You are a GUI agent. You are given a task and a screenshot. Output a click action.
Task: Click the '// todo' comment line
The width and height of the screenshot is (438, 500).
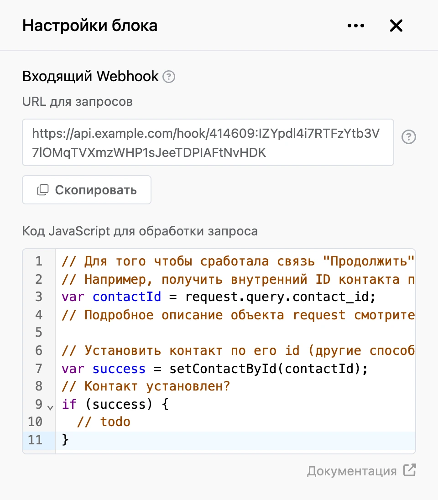pos(104,422)
